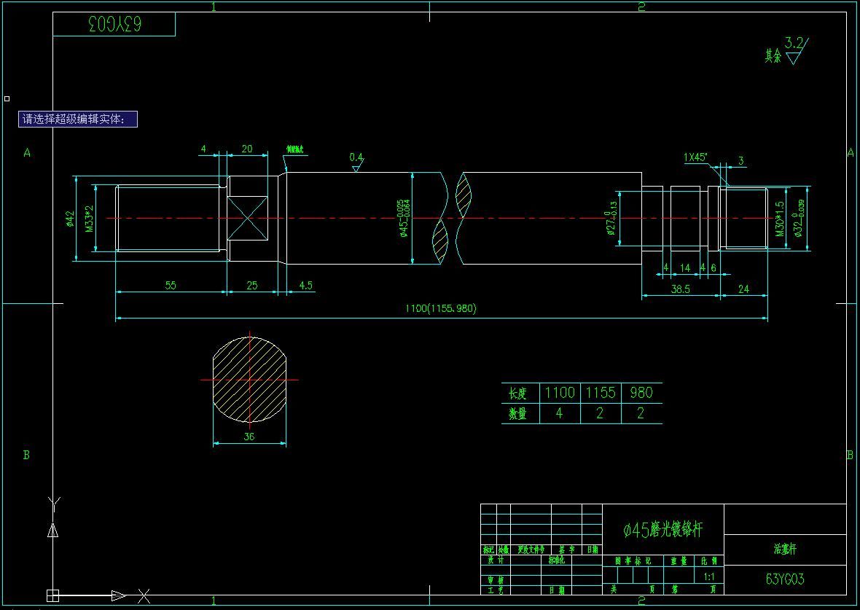
Task: Click the '1100' cell in the length table
Action: 560,393
